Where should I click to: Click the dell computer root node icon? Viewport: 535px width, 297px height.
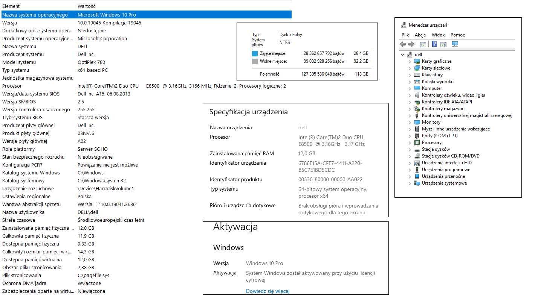410,55
